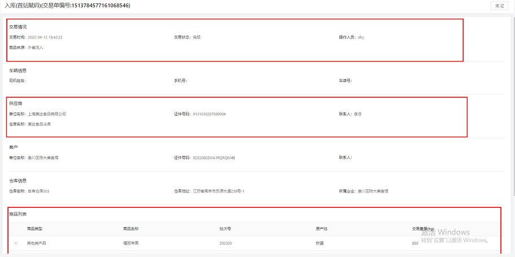Click the vertical scrollbar on the right

[x=512, y=113]
